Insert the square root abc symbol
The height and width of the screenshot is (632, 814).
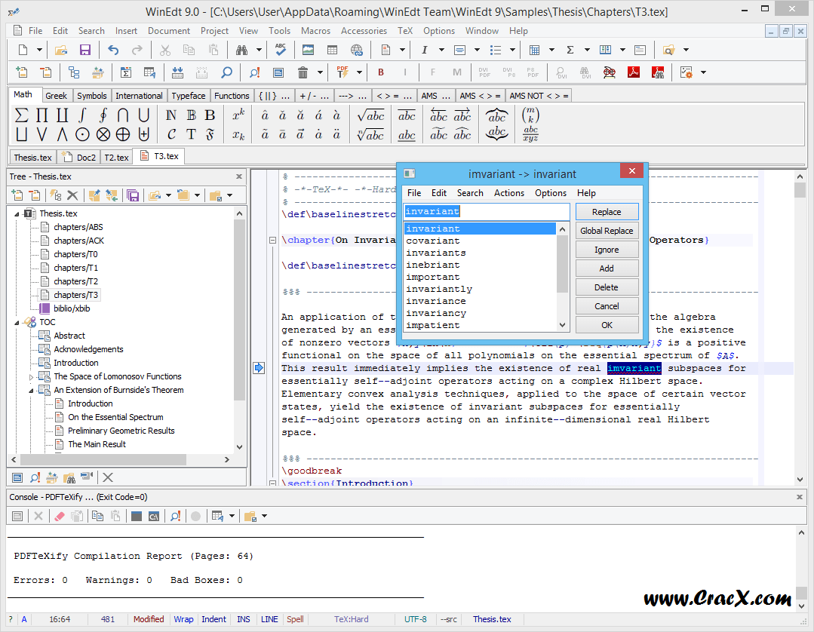coord(370,115)
